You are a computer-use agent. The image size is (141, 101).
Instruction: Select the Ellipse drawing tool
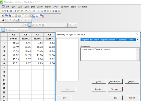13,30
